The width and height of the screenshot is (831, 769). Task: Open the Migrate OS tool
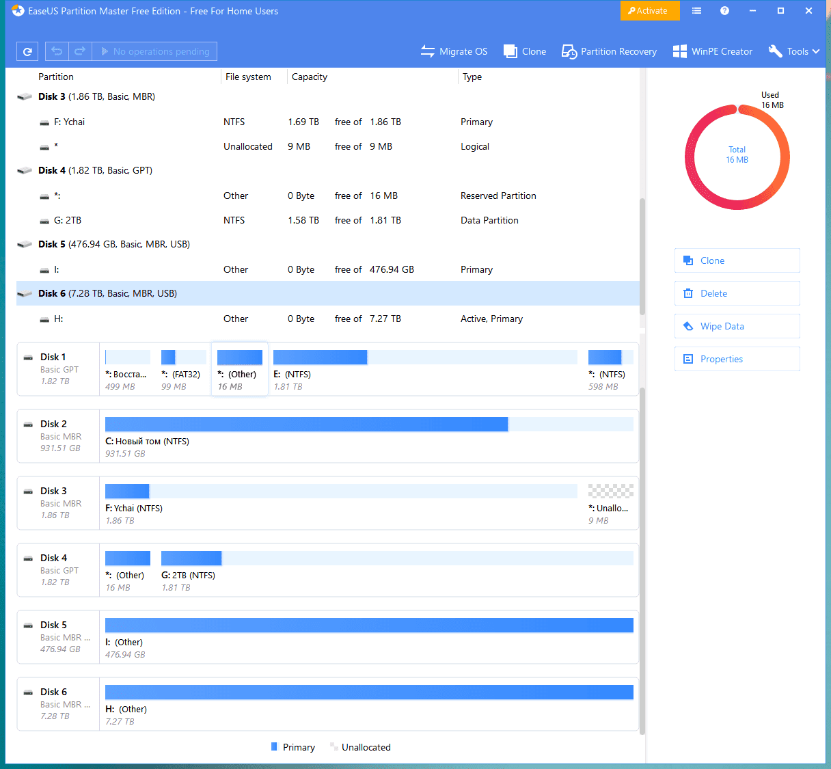[x=454, y=51]
